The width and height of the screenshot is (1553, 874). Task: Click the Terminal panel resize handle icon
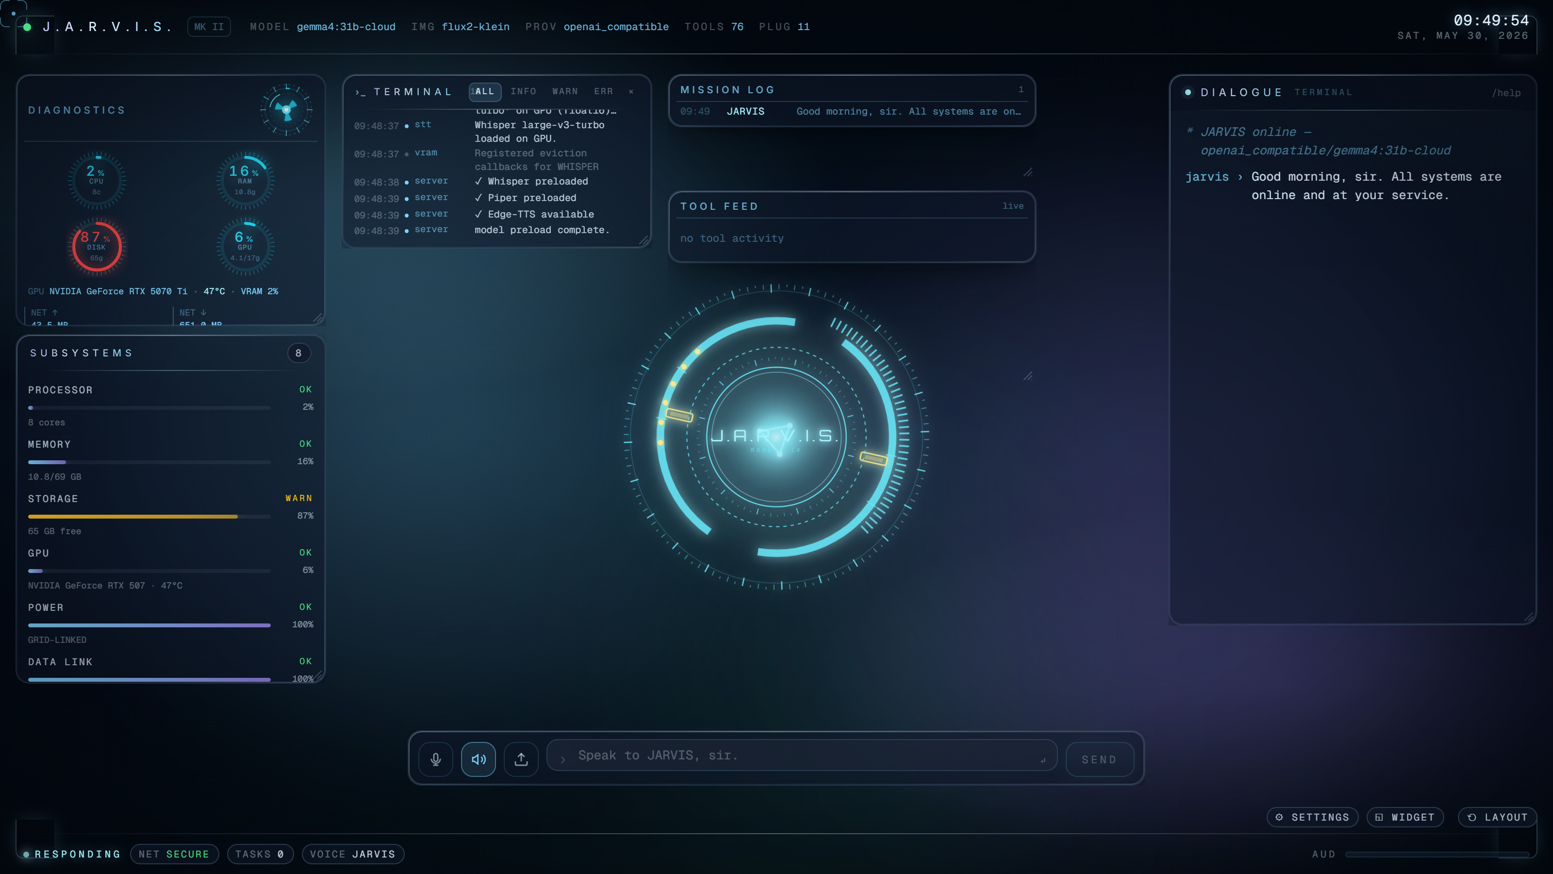[643, 240]
